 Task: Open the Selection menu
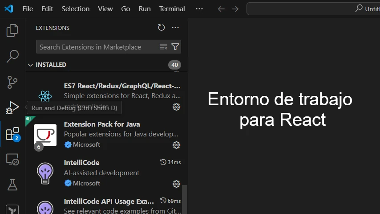pos(75,9)
